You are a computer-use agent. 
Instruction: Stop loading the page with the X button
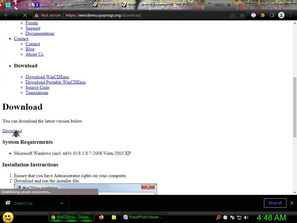click(x=25, y=15)
